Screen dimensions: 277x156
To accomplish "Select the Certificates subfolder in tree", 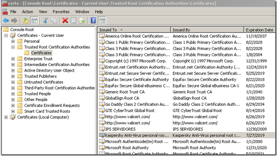I will coord(41,53).
